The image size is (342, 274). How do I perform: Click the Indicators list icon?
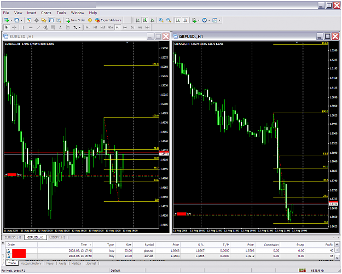(194, 20)
